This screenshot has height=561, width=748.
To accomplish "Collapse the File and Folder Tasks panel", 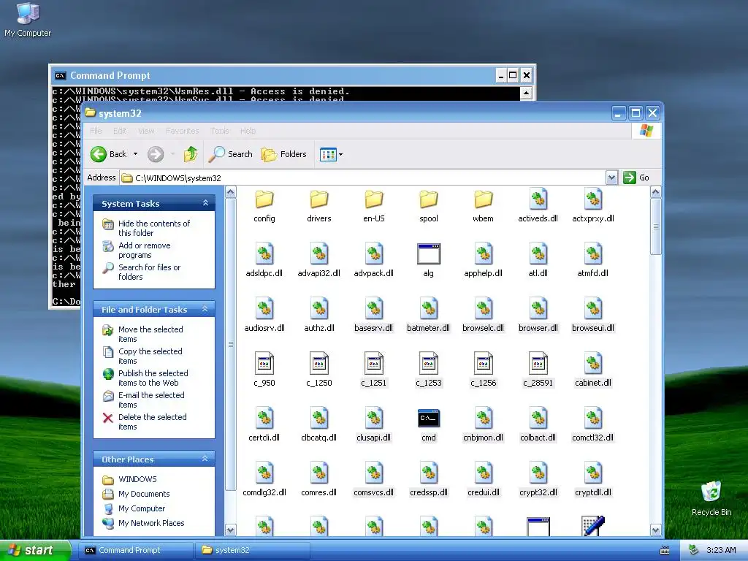I will tap(205, 309).
